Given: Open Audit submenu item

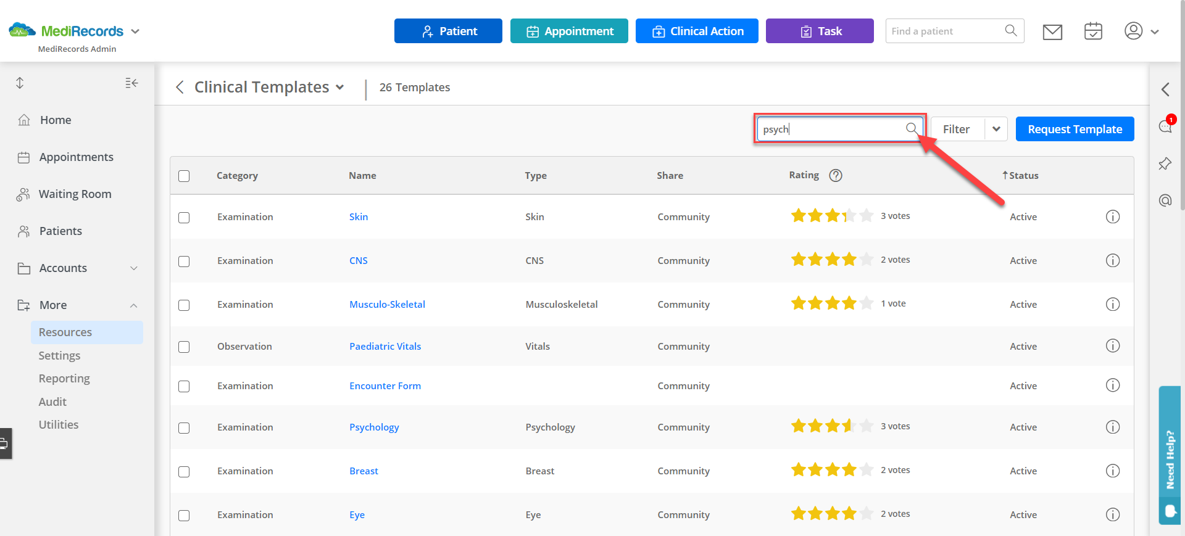Looking at the screenshot, I should tap(52, 402).
